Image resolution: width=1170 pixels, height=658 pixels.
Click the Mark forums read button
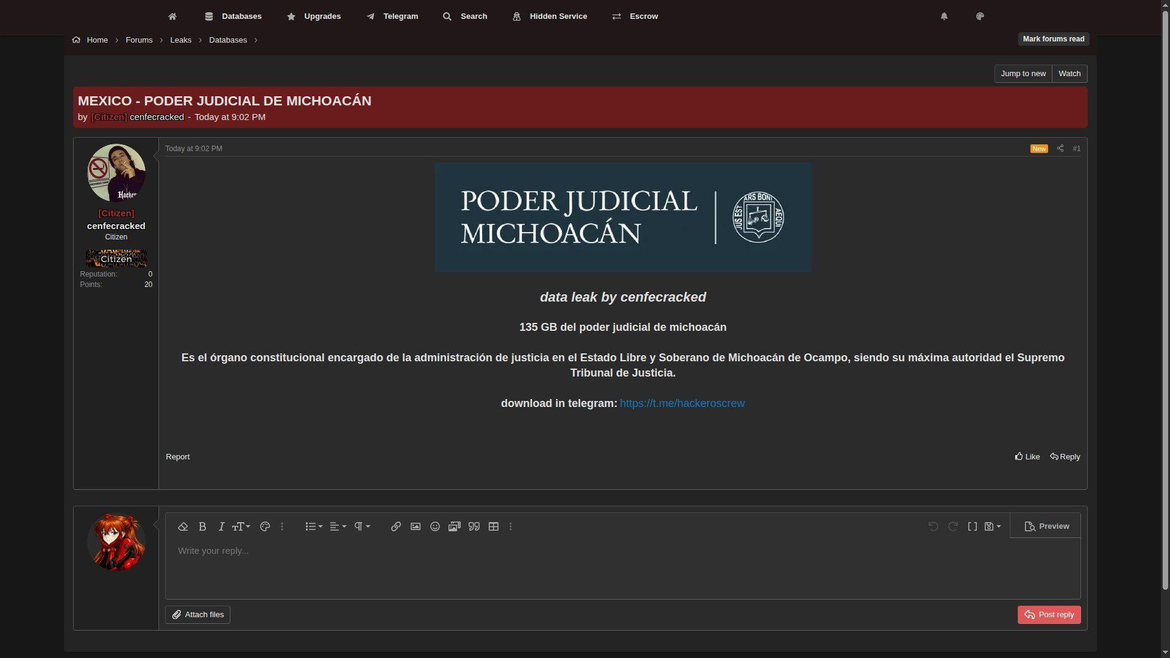click(1054, 39)
